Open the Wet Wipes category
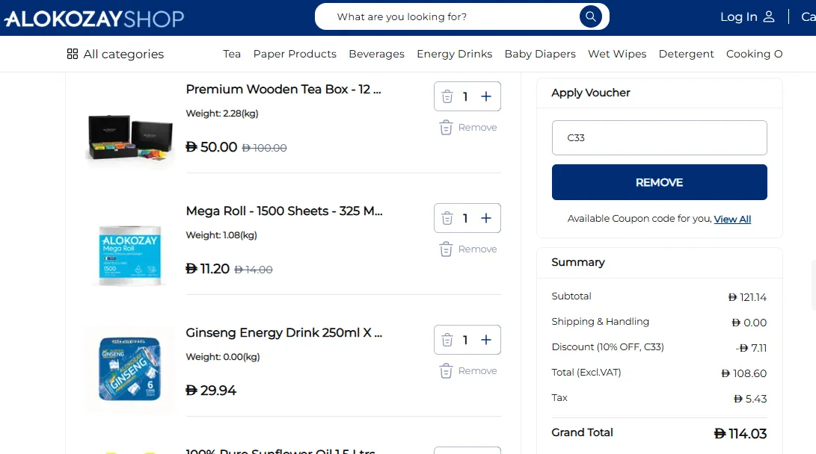Screen dimensions: 816x454 617,54
